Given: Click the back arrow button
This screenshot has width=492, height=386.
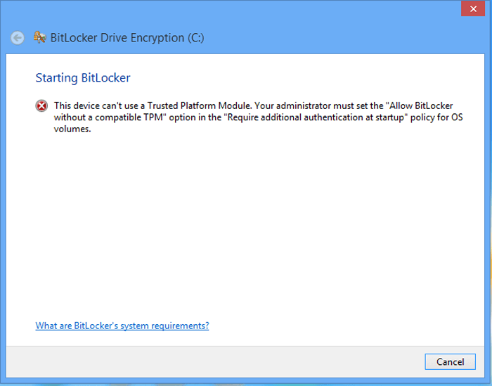Looking at the screenshot, I should tap(18, 38).
